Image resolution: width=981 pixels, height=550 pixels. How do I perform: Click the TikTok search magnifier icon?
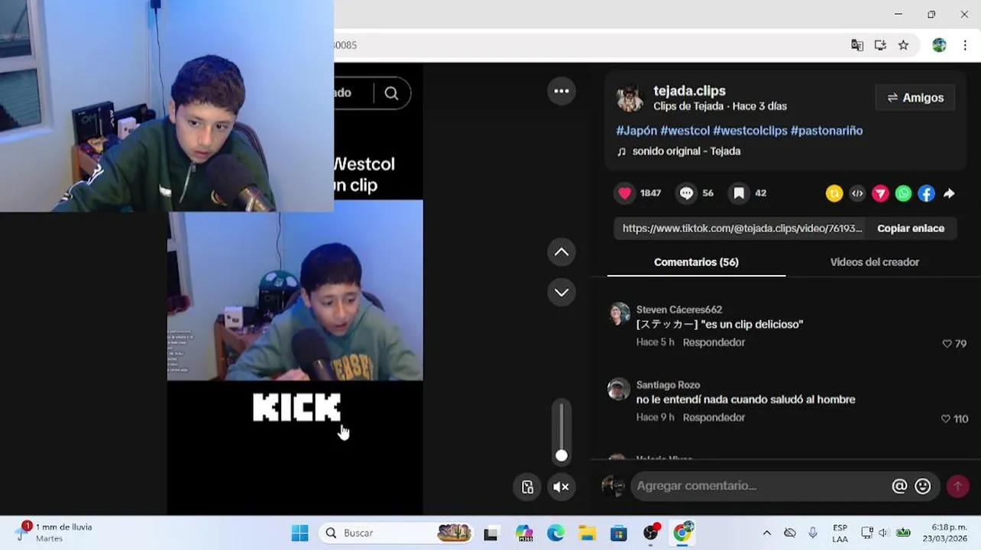coord(391,93)
